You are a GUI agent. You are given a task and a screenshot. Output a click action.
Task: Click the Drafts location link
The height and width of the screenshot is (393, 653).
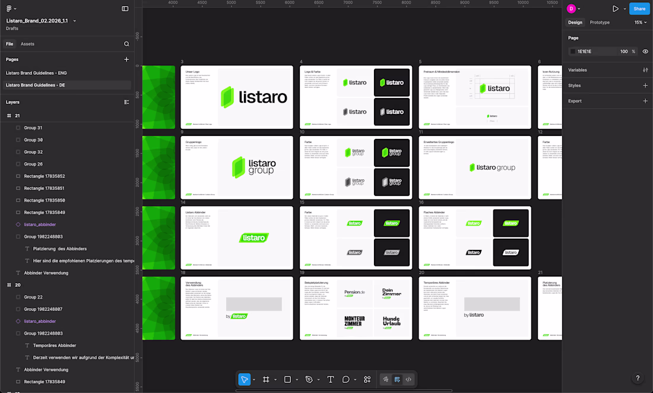12,28
